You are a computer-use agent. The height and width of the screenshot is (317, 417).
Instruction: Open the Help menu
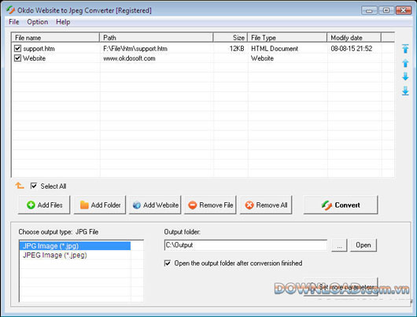[x=63, y=22]
